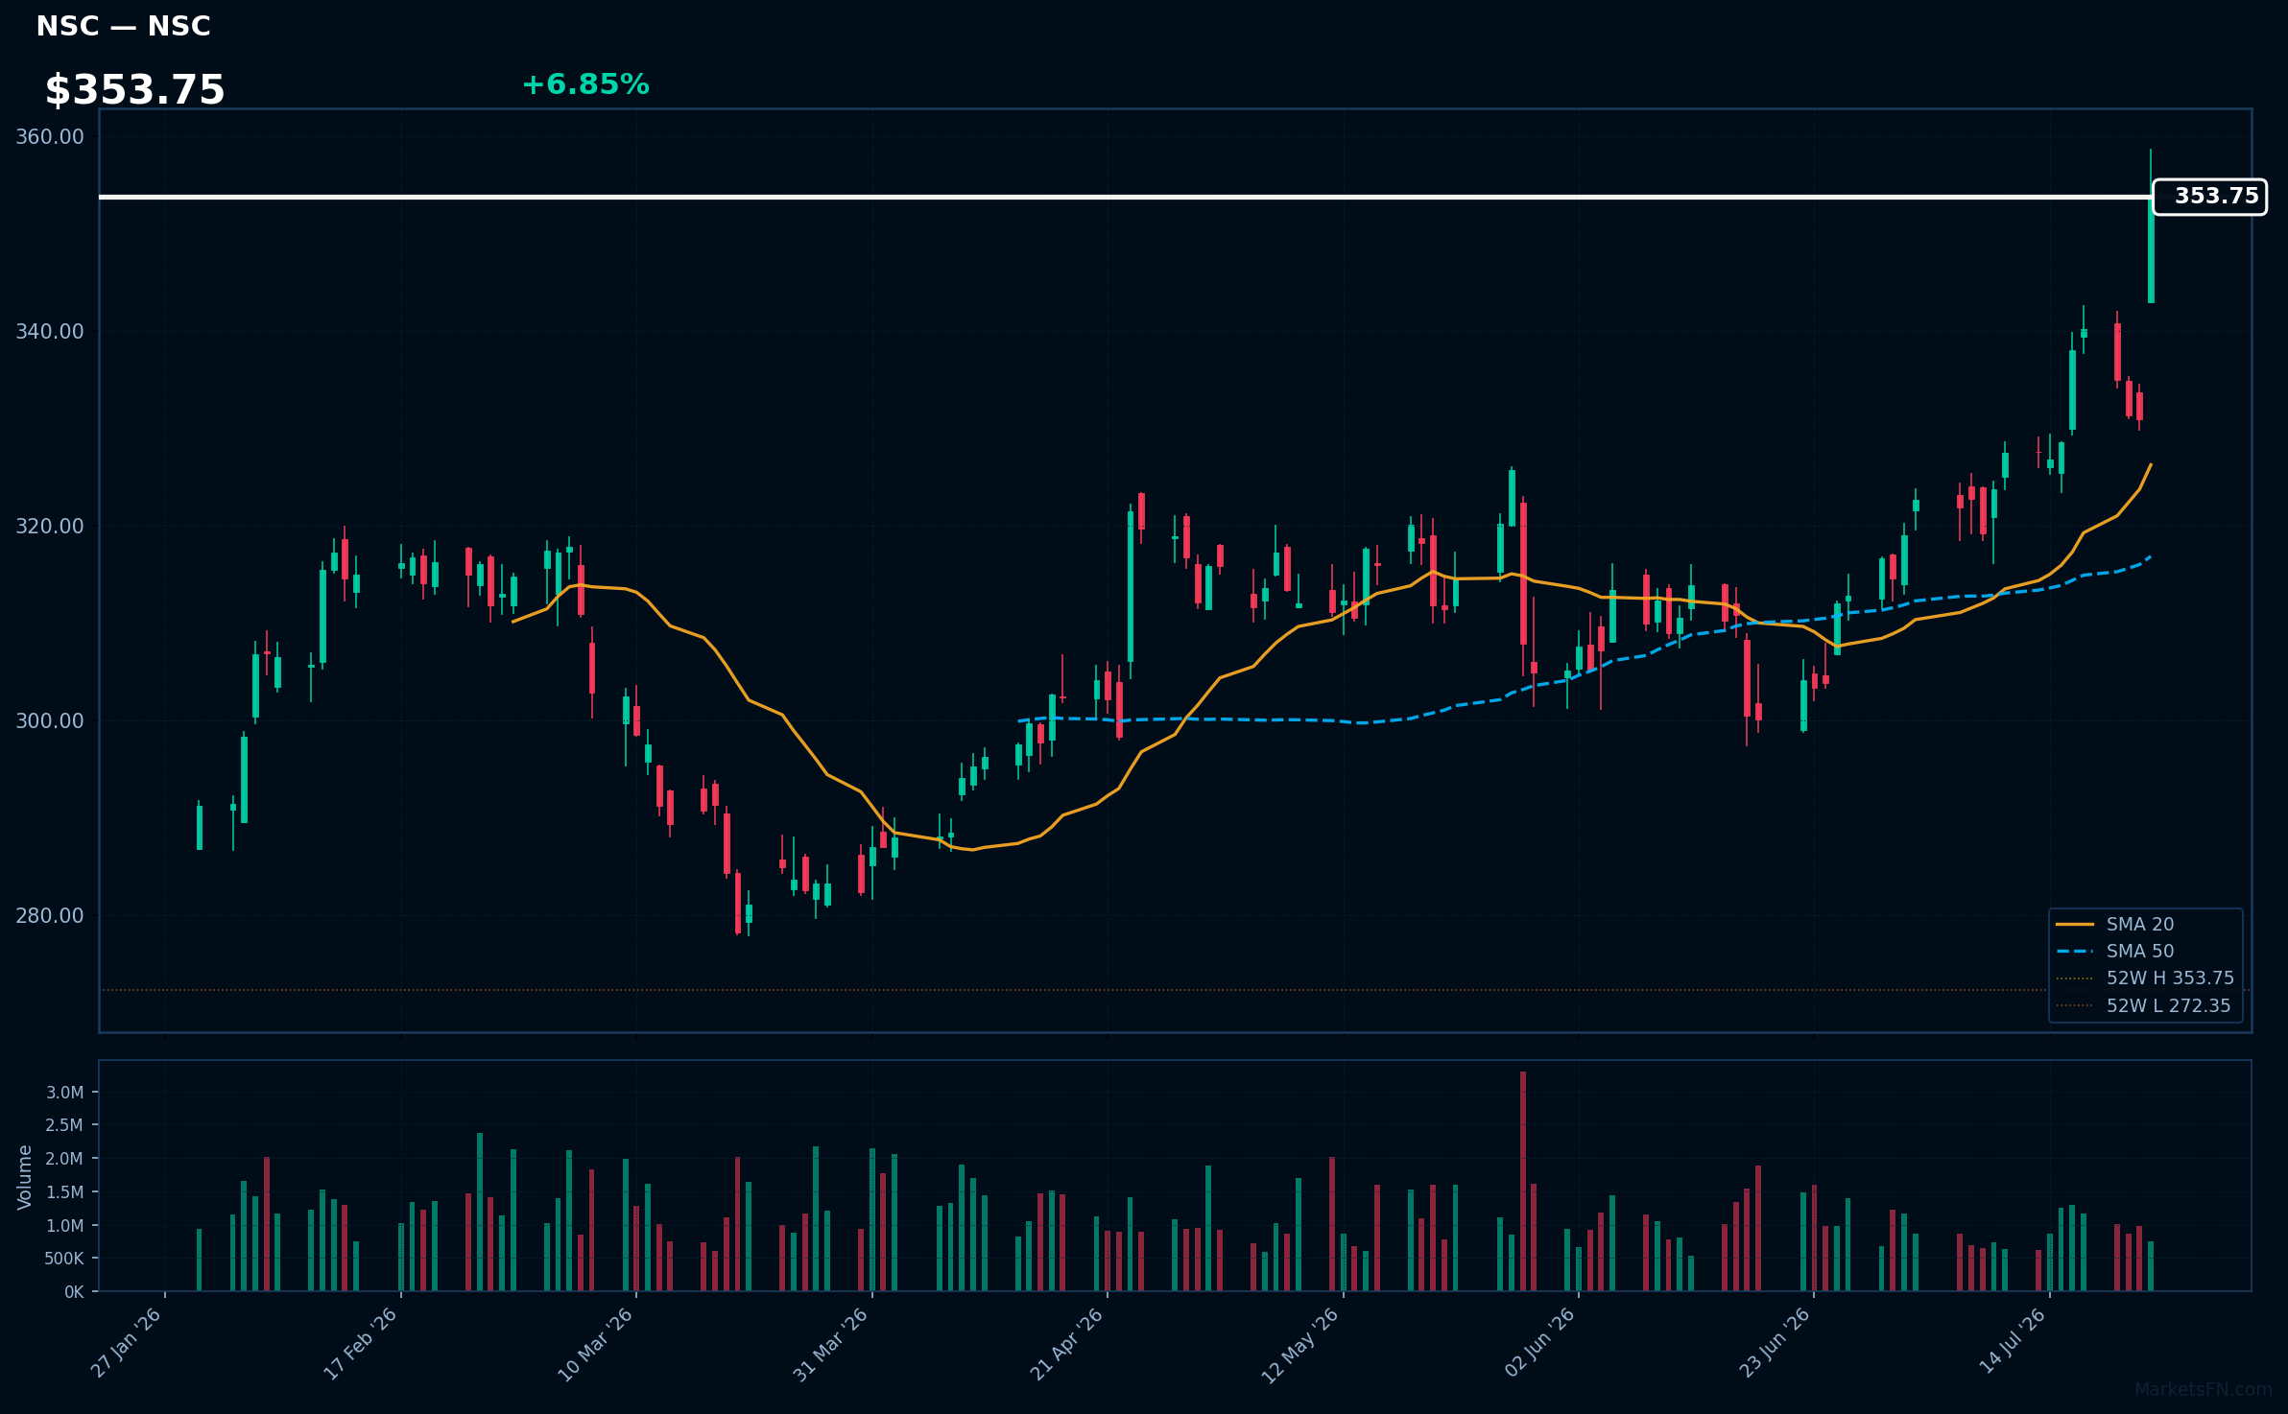Click the 500K volume axis label
Image resolution: width=2288 pixels, height=1414 pixels.
(64, 1259)
